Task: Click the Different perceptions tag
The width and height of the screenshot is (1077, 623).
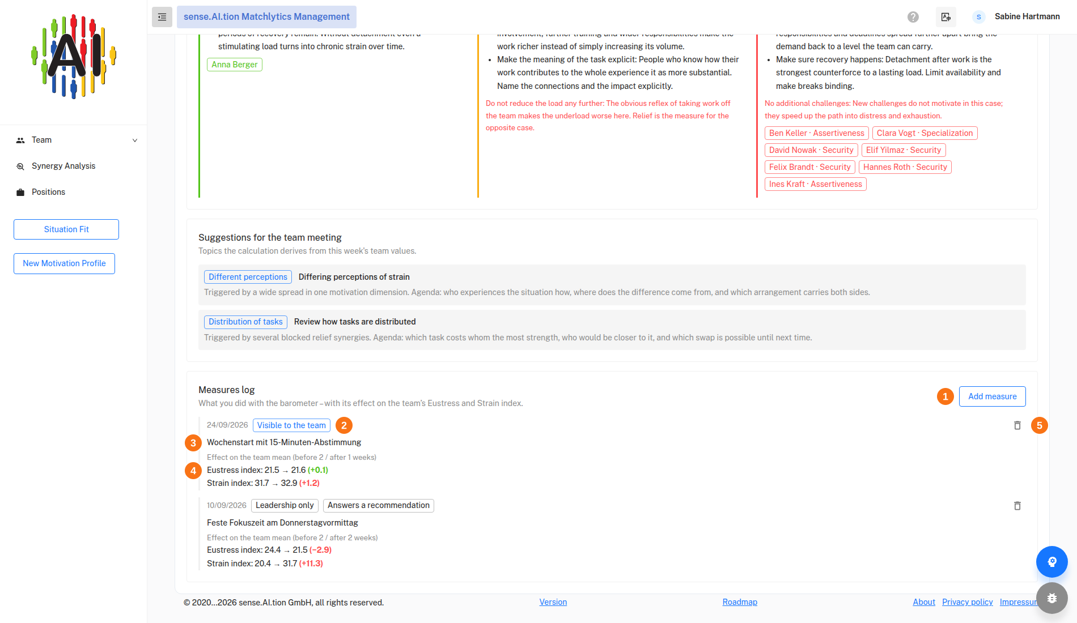Action: point(248,277)
